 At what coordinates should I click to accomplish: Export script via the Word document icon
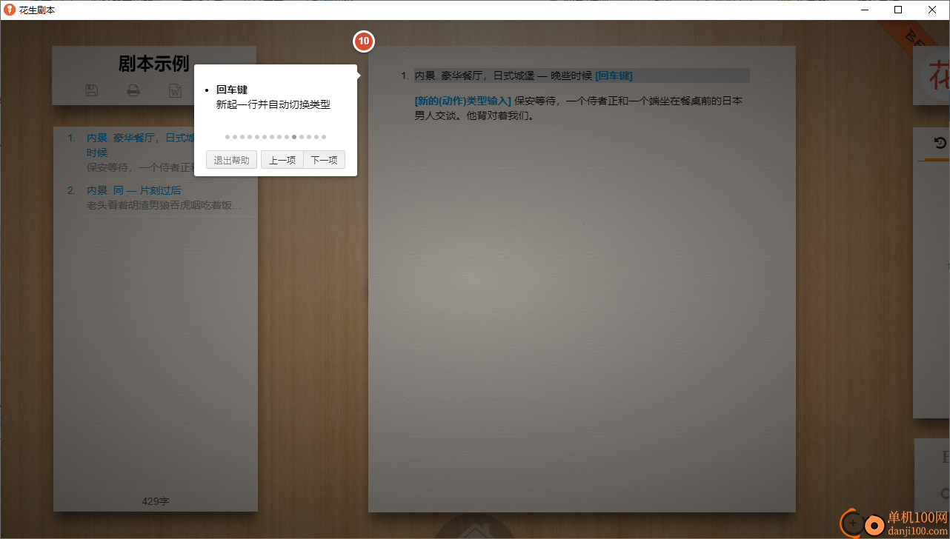click(x=175, y=90)
